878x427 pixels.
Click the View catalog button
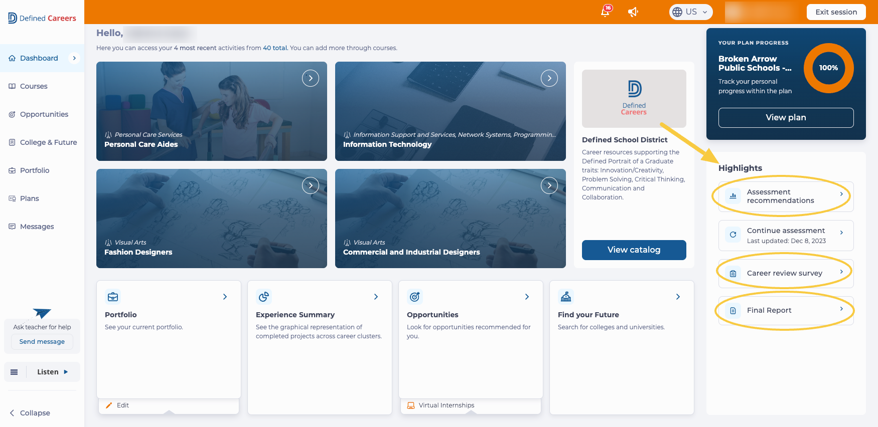[634, 250]
